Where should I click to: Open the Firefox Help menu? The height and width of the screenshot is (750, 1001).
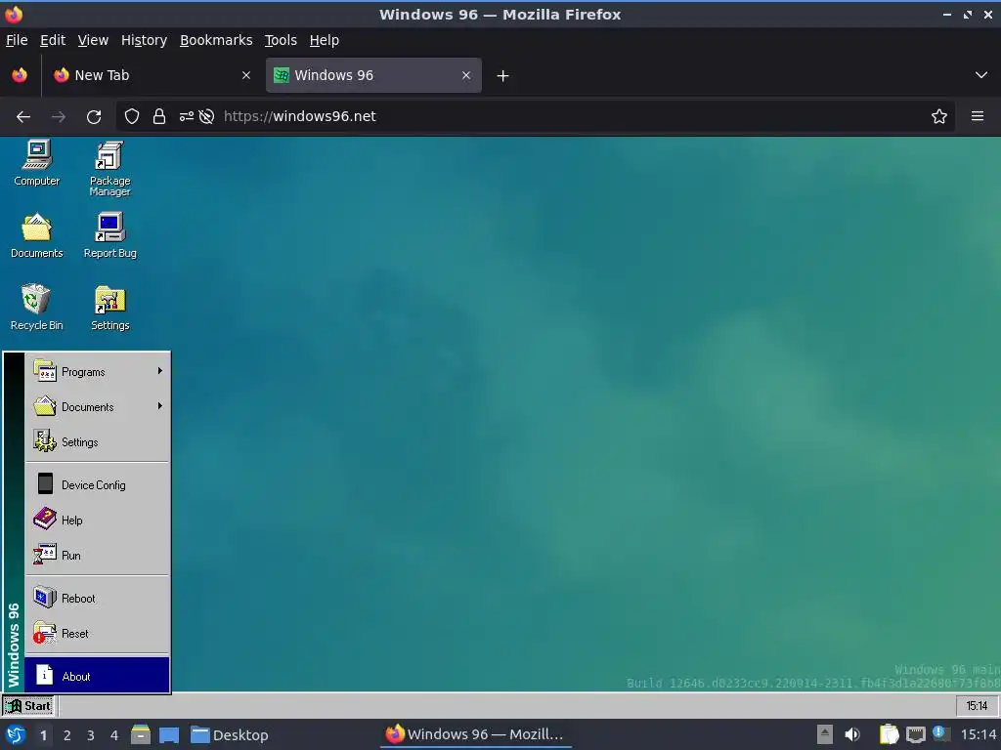click(x=325, y=40)
